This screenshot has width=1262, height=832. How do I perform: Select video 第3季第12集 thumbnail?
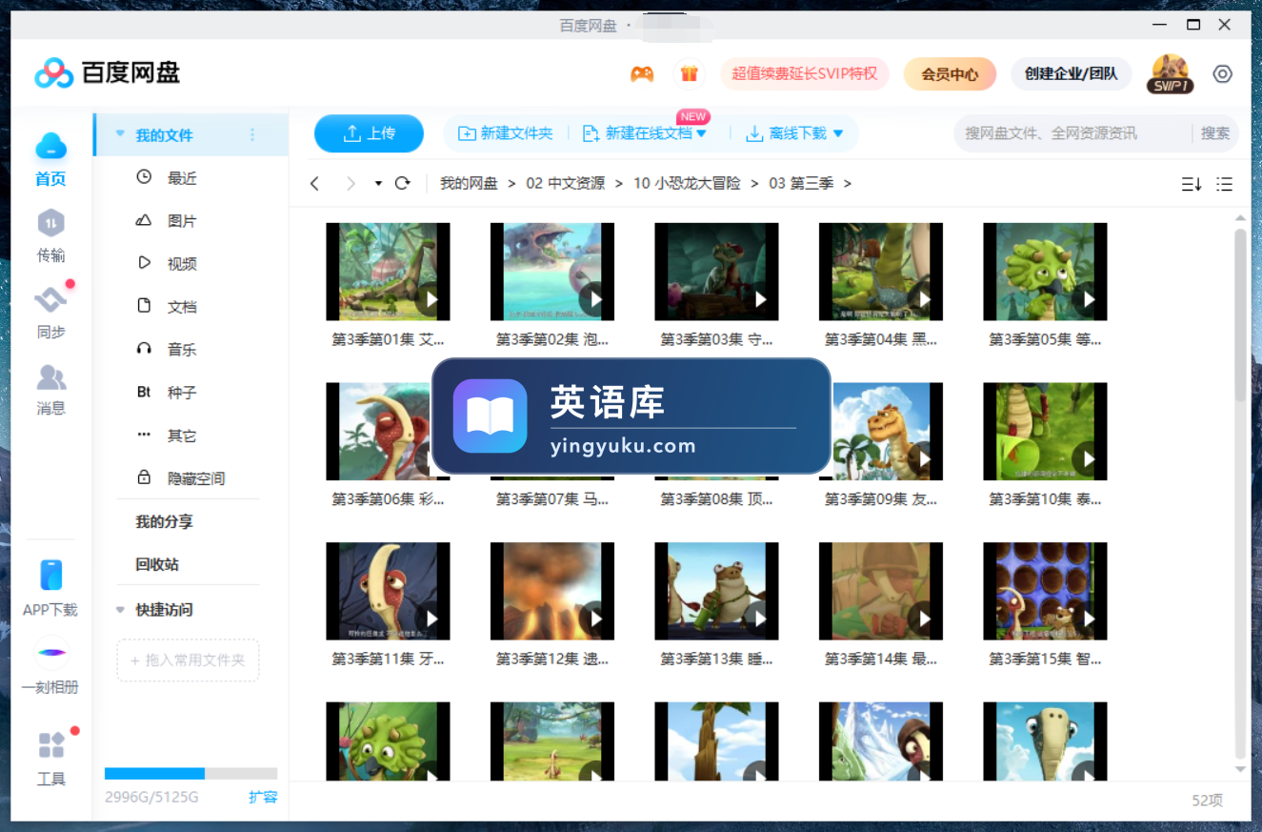(x=552, y=591)
